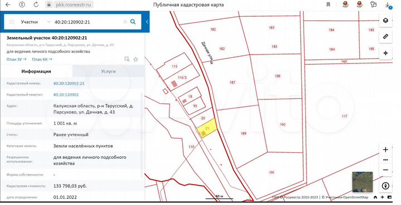The width and height of the screenshot is (401, 205).
Task: Clear the search field with X
Action: point(125,22)
